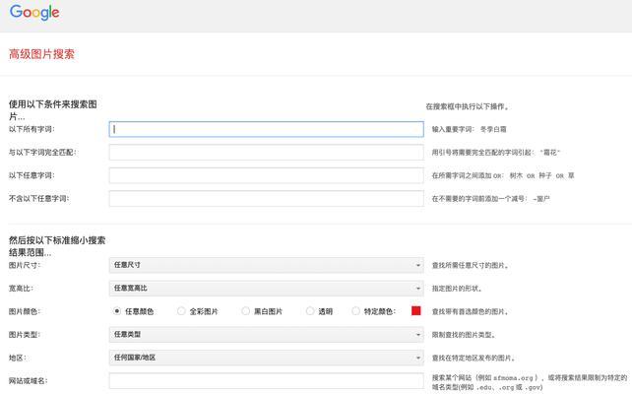This screenshot has height=394, width=632.
Task: Click the 查找带有首选颜色的图片 hint
Action: point(471,311)
